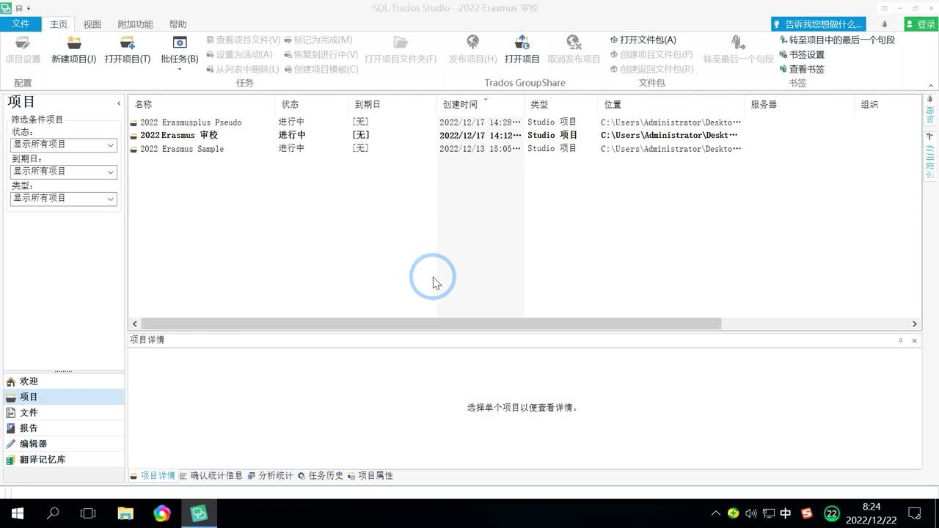Open the Welcome (欢迎) view
The width and height of the screenshot is (939, 528).
pyautogui.click(x=63, y=381)
